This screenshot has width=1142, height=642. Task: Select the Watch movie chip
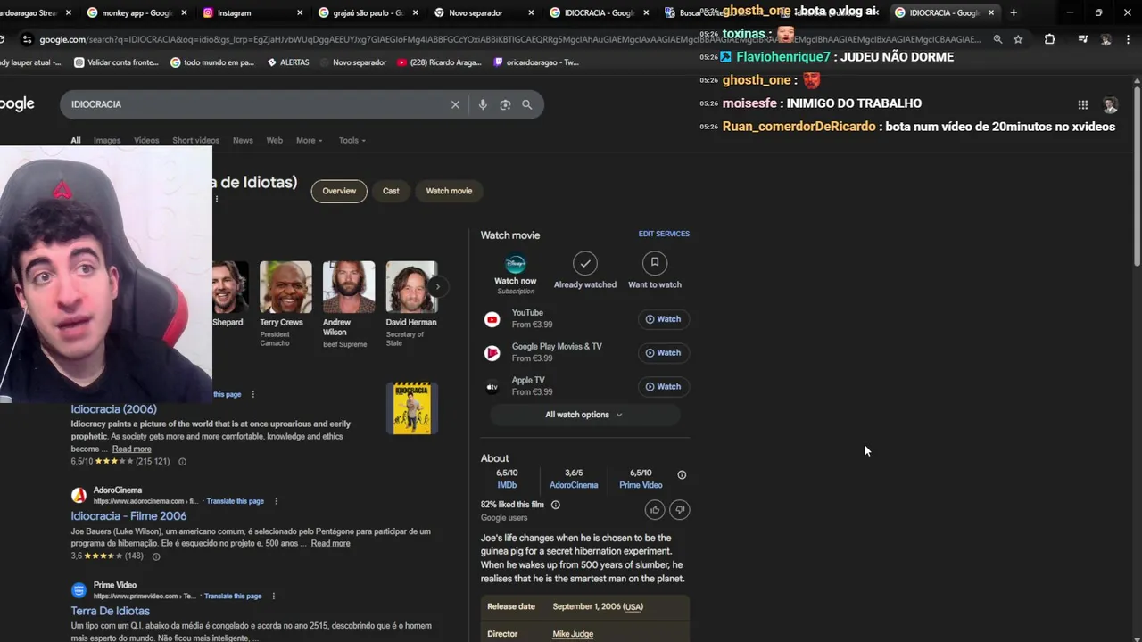tap(449, 191)
